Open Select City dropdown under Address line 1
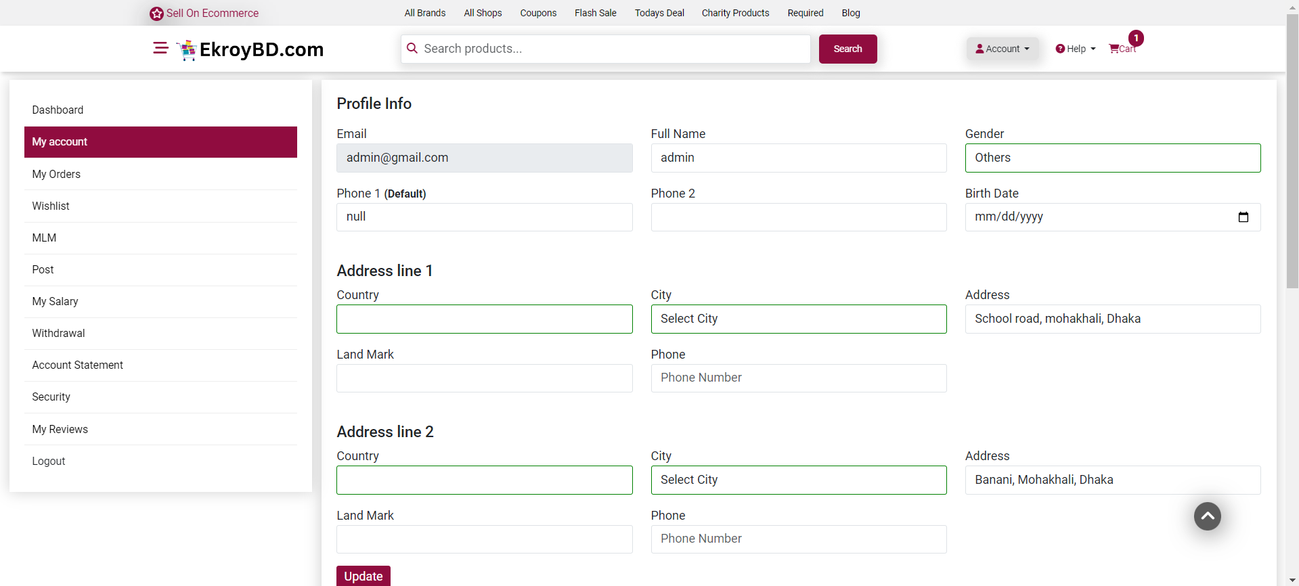This screenshot has width=1299, height=586. (x=798, y=319)
